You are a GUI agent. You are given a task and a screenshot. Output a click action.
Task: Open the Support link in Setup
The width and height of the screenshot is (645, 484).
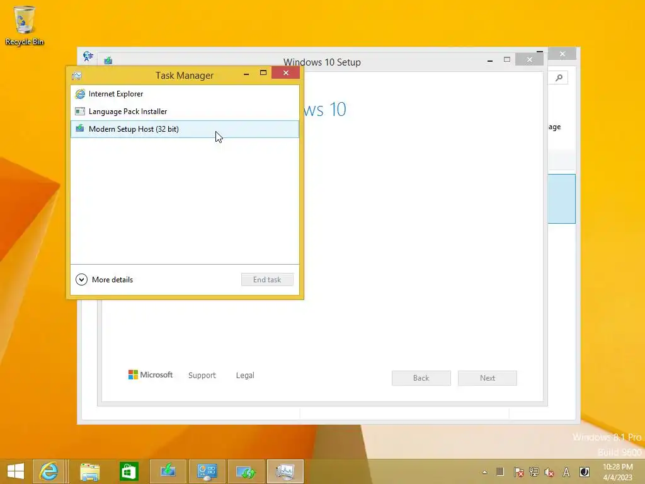coord(202,376)
